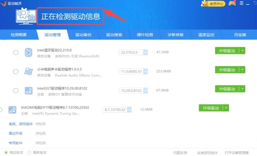Click 升级驱动 for Intel SST driver
257x156 pixels.
[x=227, y=89]
